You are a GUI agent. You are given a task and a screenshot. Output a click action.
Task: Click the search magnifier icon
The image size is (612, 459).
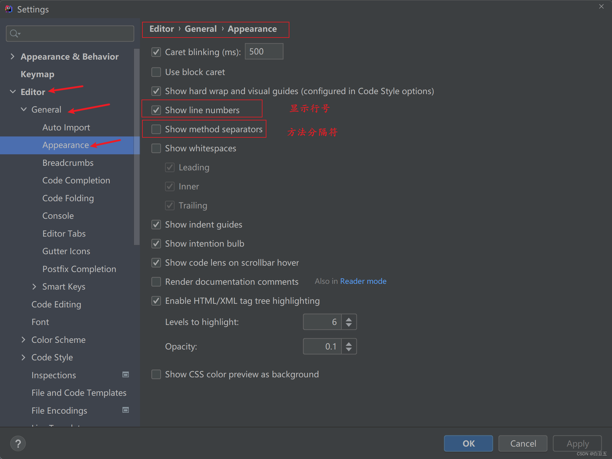(15, 33)
